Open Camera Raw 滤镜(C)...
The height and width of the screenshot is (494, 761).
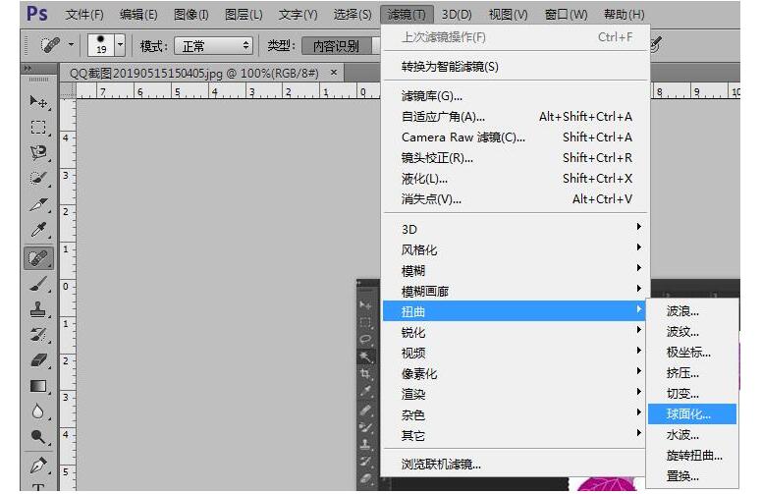point(516,137)
